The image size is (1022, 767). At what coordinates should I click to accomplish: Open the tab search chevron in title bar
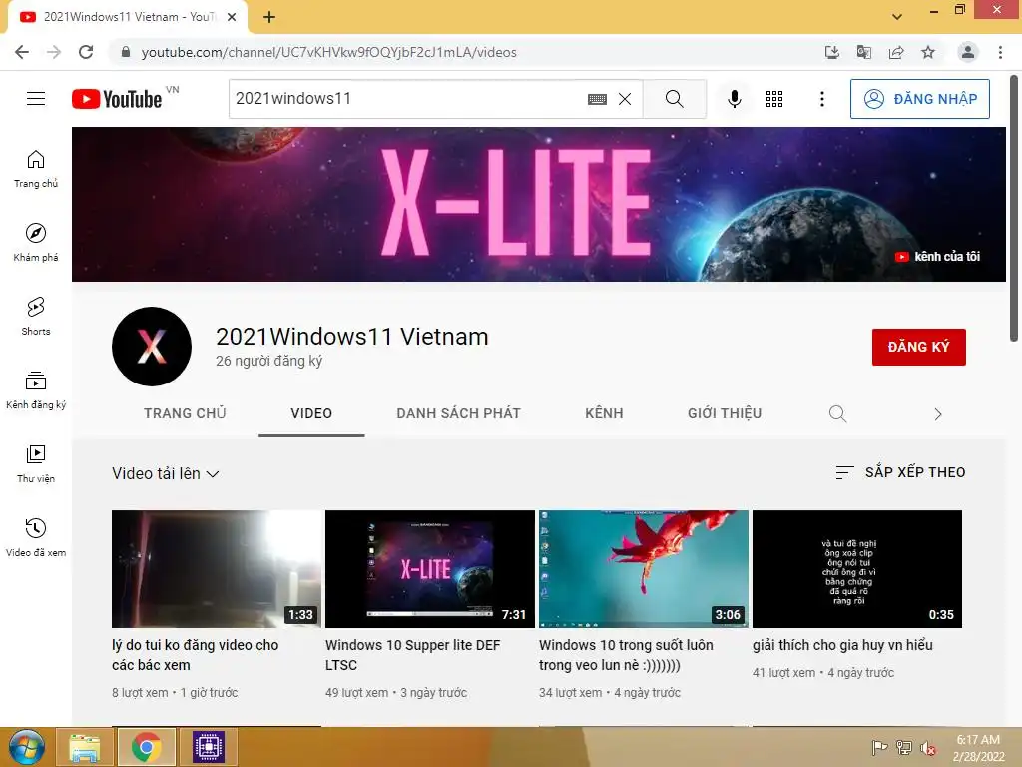897,17
